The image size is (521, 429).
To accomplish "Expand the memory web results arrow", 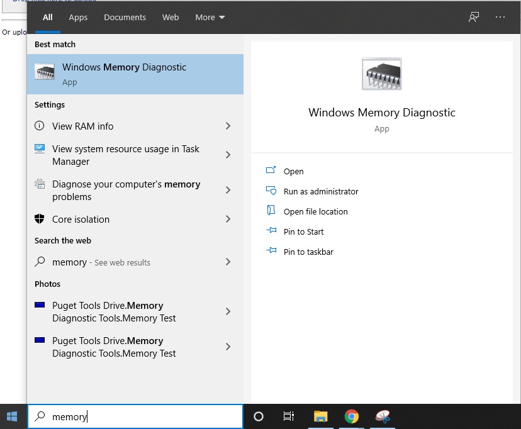I will [228, 262].
